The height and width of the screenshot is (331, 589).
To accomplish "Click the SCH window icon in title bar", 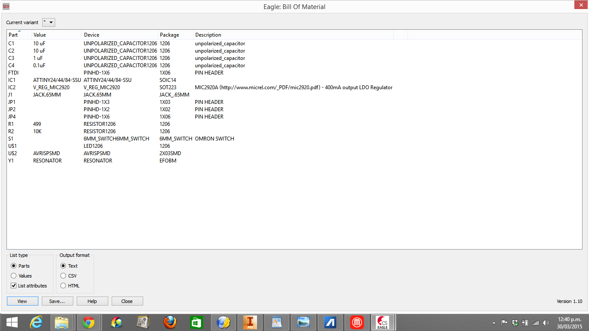I will (x=6, y=6).
